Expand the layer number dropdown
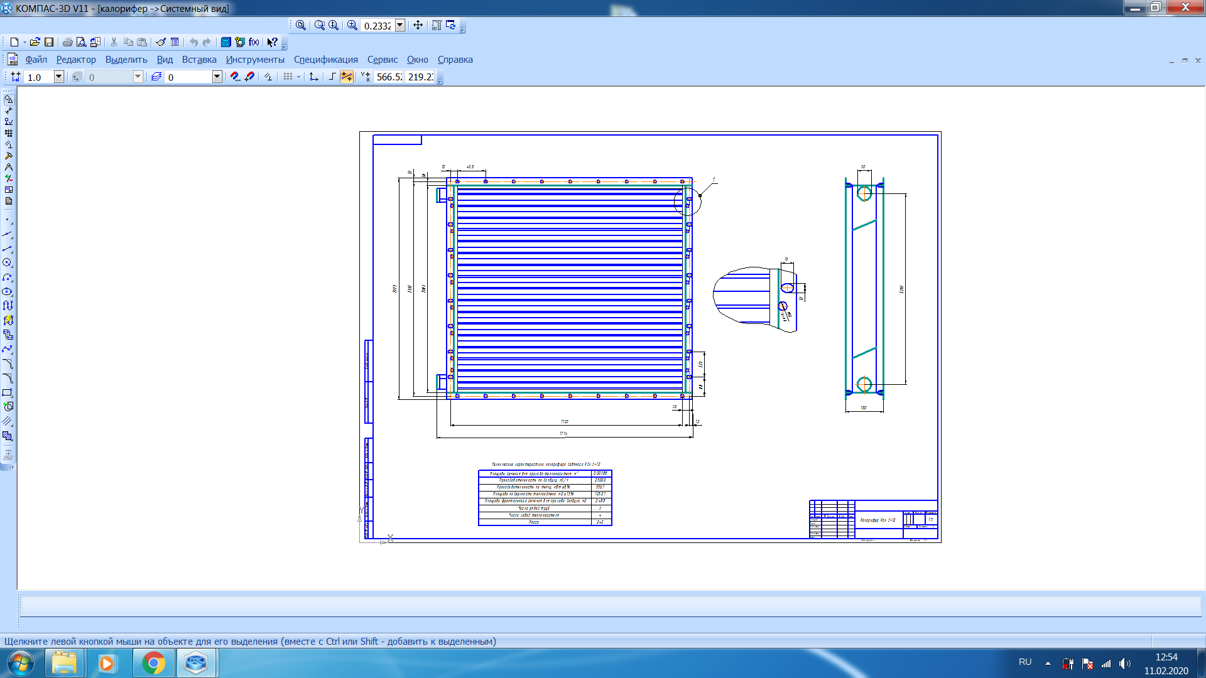Viewport: 1206px width, 678px height. pos(217,77)
